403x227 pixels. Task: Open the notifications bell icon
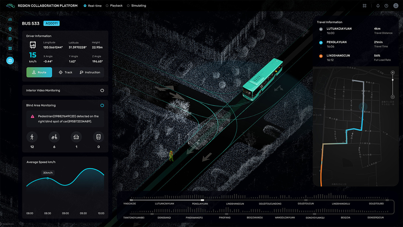[378, 6]
